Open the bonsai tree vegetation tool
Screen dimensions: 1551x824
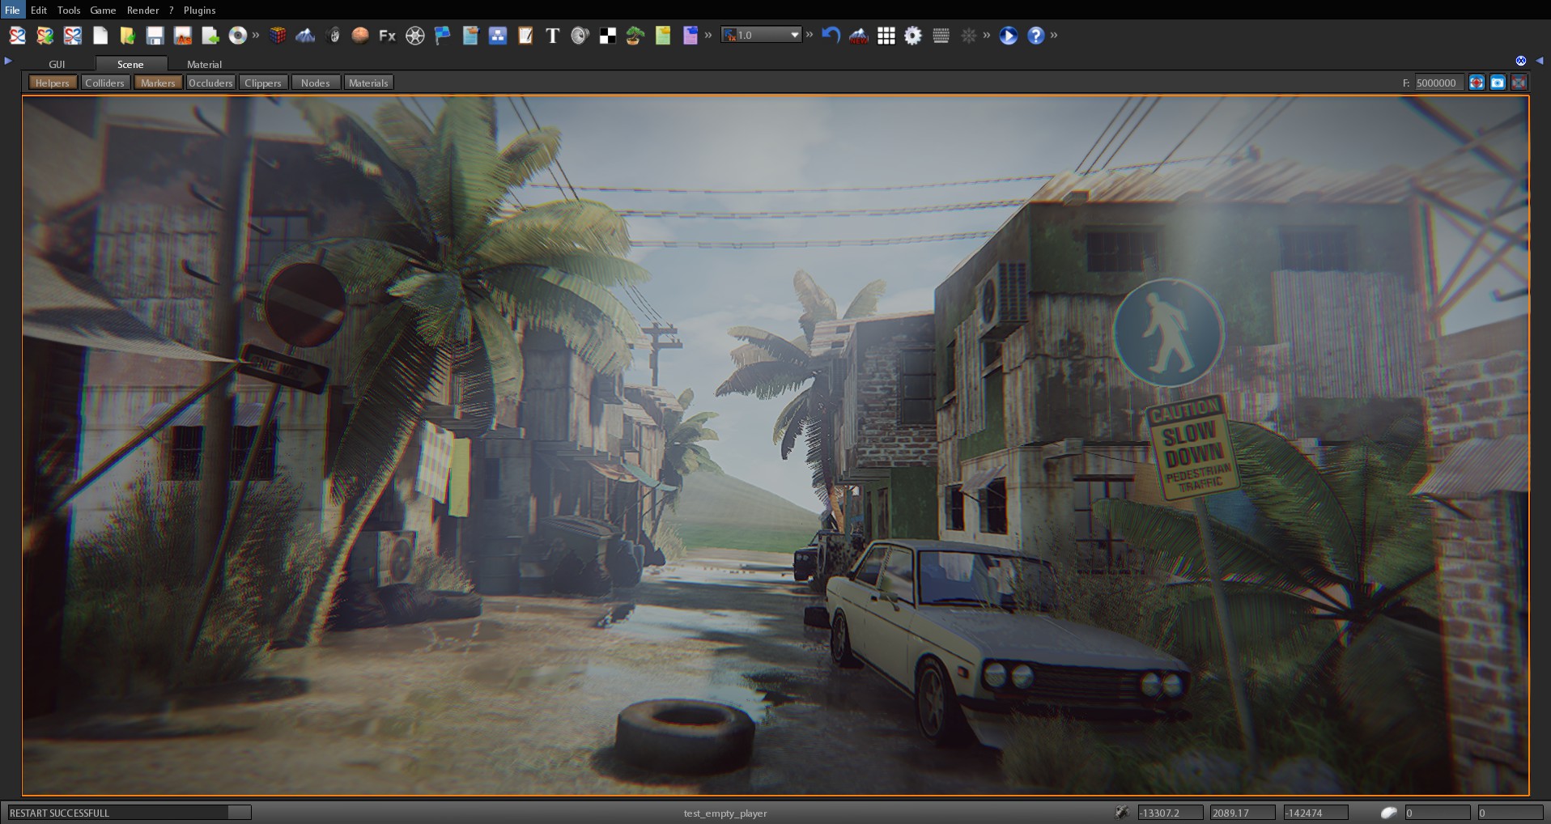click(635, 36)
